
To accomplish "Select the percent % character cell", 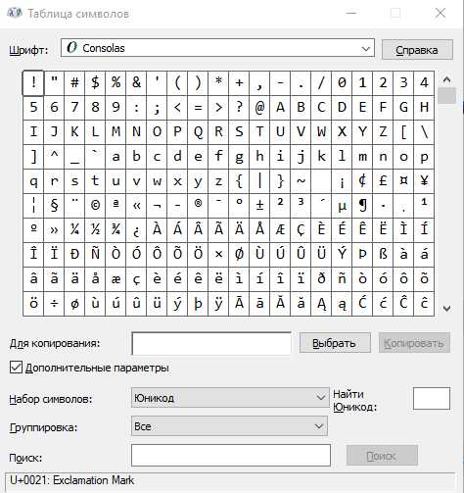I will pyautogui.click(x=116, y=83).
